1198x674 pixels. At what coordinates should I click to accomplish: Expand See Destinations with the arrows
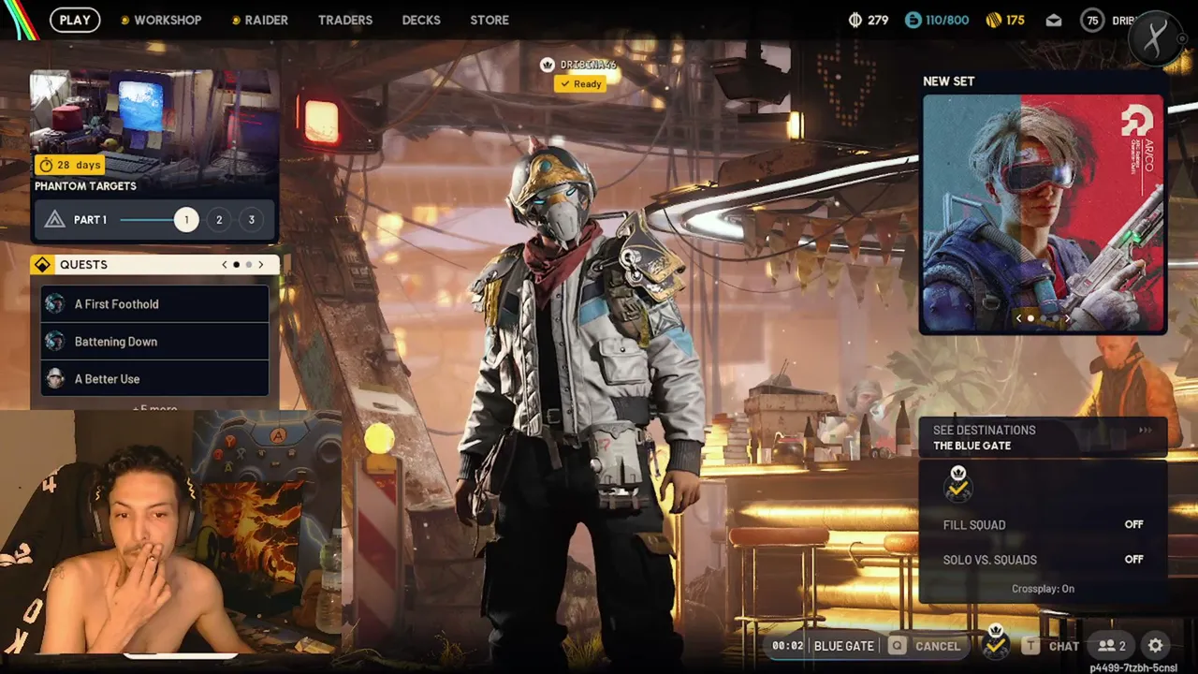pos(1145,431)
